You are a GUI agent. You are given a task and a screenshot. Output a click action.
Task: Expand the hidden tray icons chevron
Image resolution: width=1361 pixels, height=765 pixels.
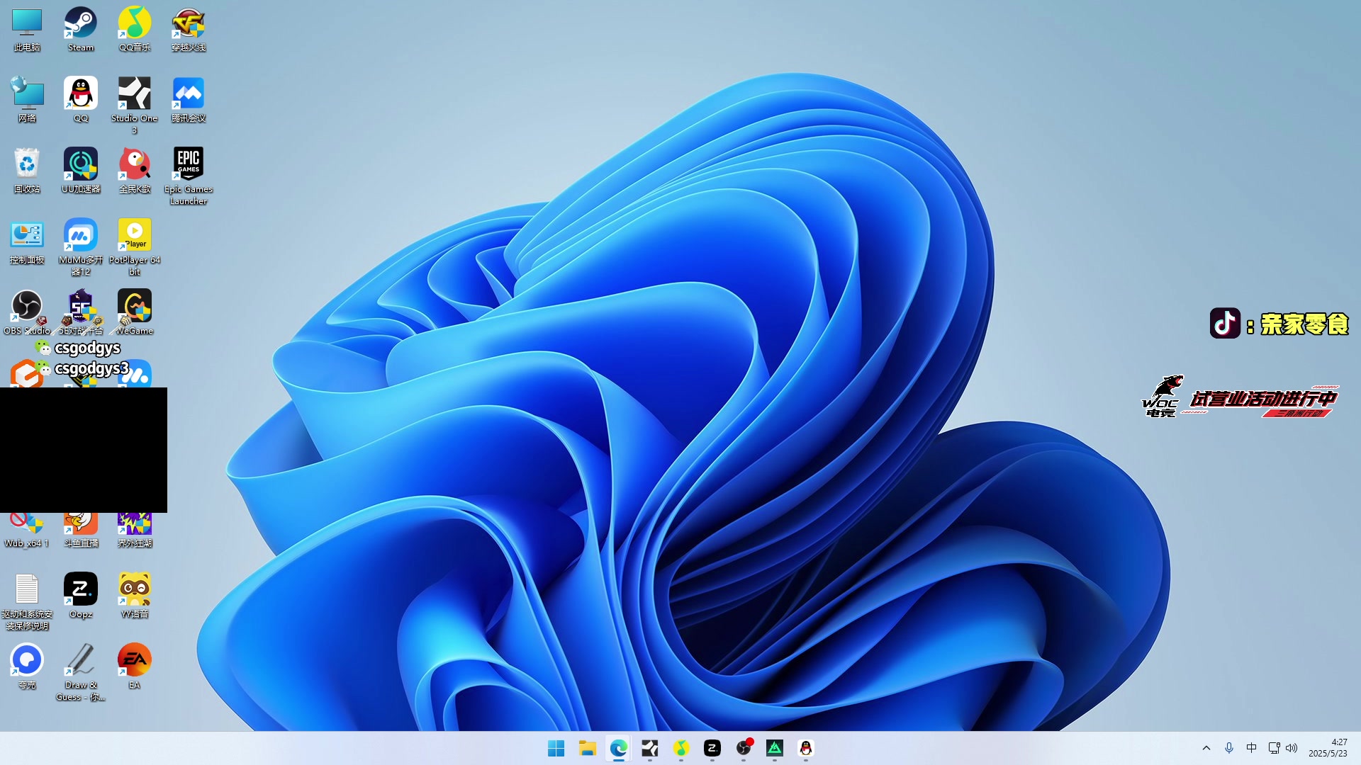point(1206,748)
